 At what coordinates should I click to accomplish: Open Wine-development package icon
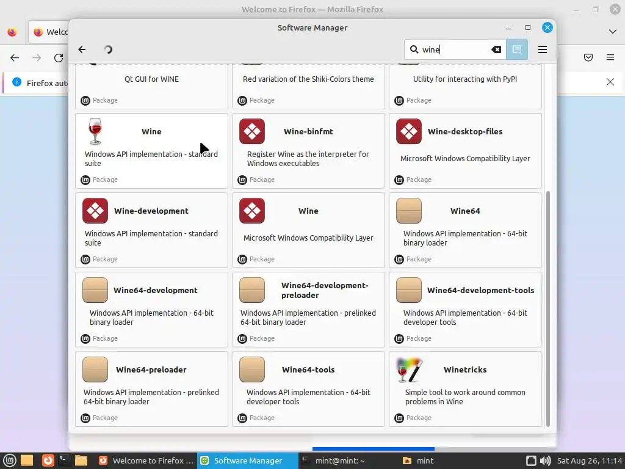click(95, 211)
